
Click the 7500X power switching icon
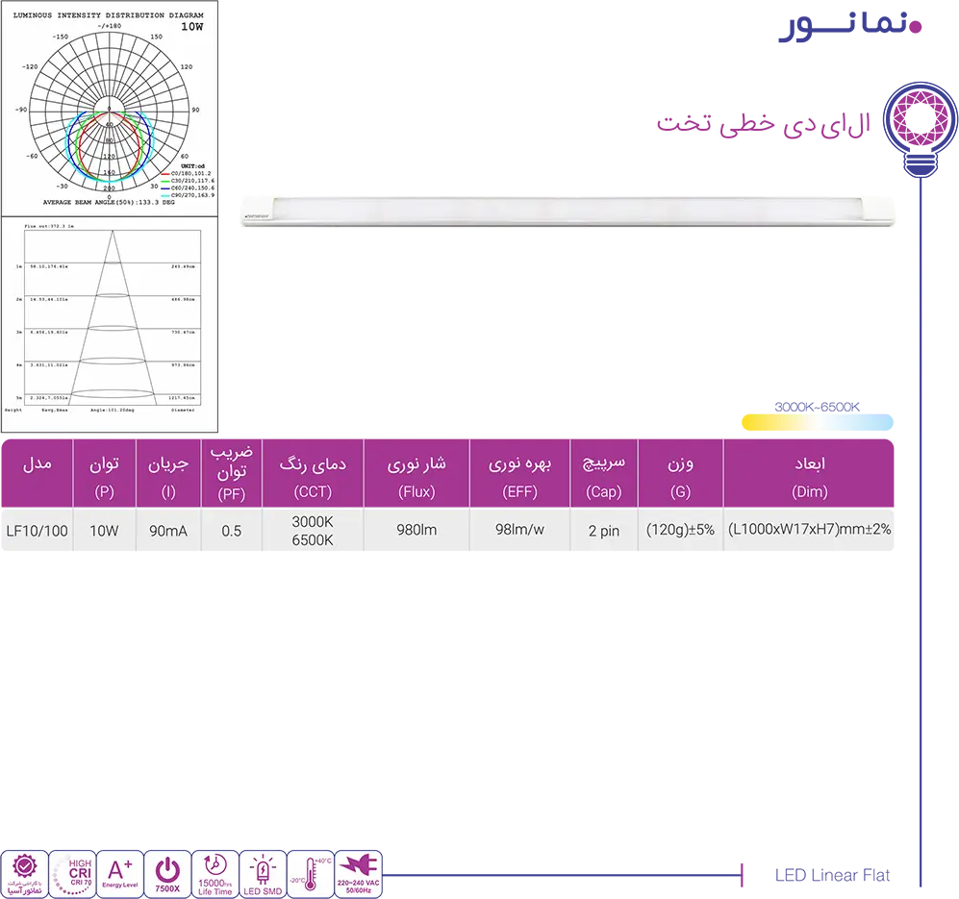(x=167, y=874)
